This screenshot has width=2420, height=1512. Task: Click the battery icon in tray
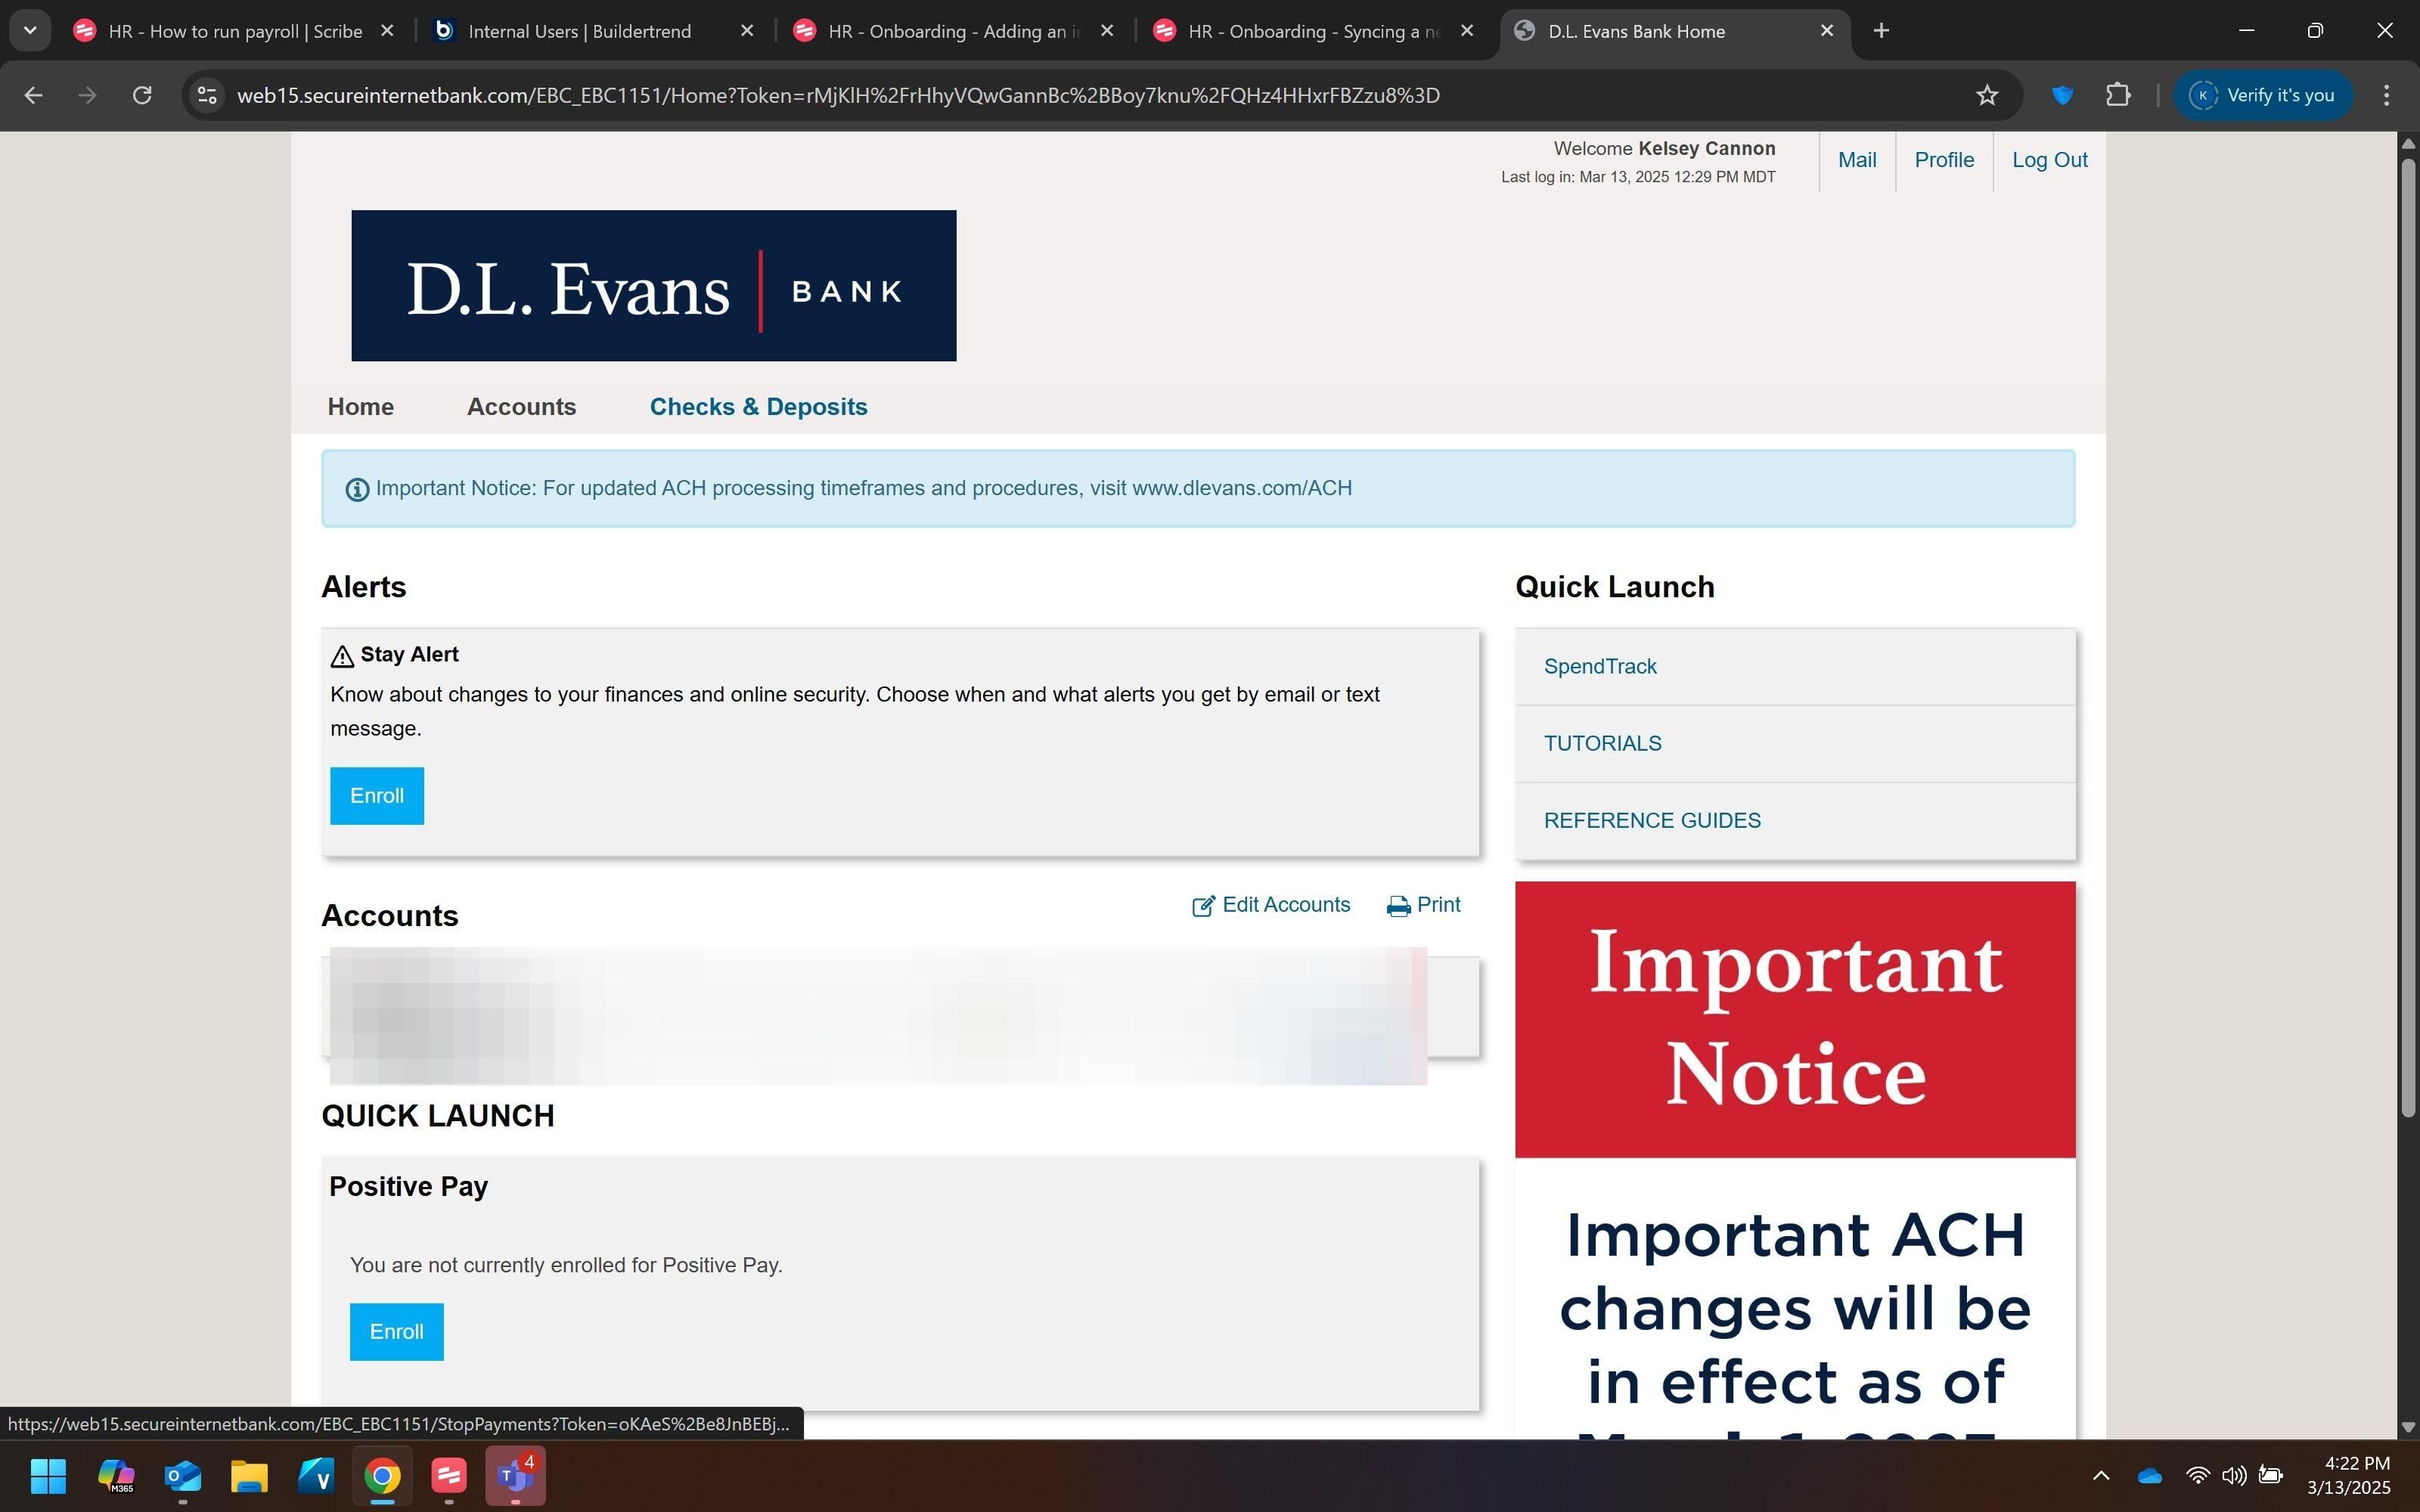click(2271, 1475)
